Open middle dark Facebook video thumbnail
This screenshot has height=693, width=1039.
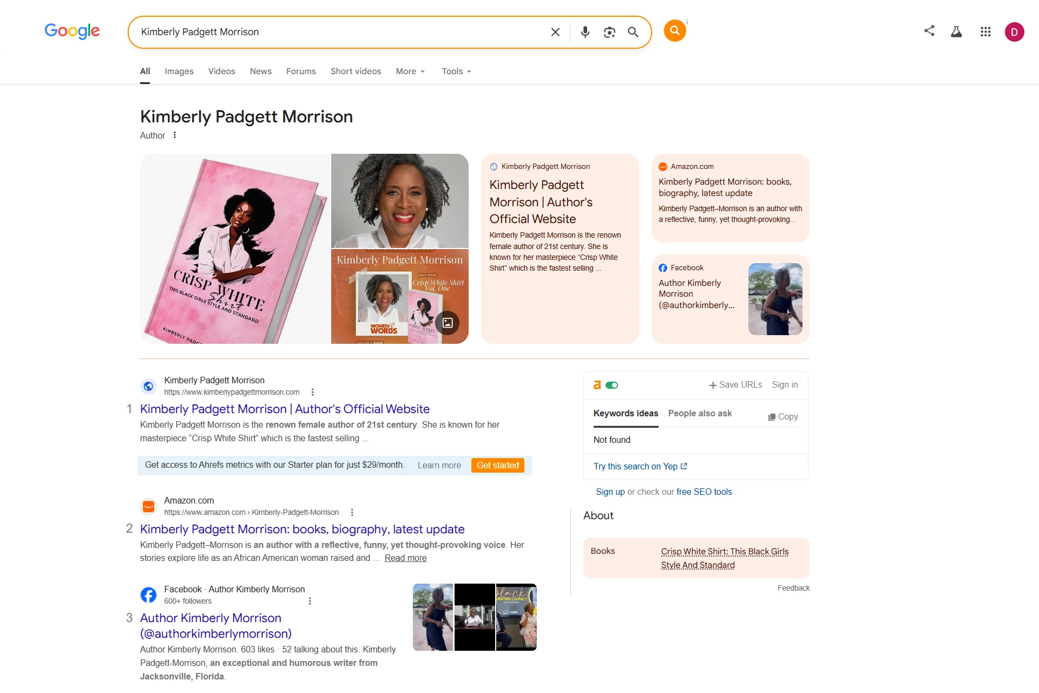click(x=475, y=617)
